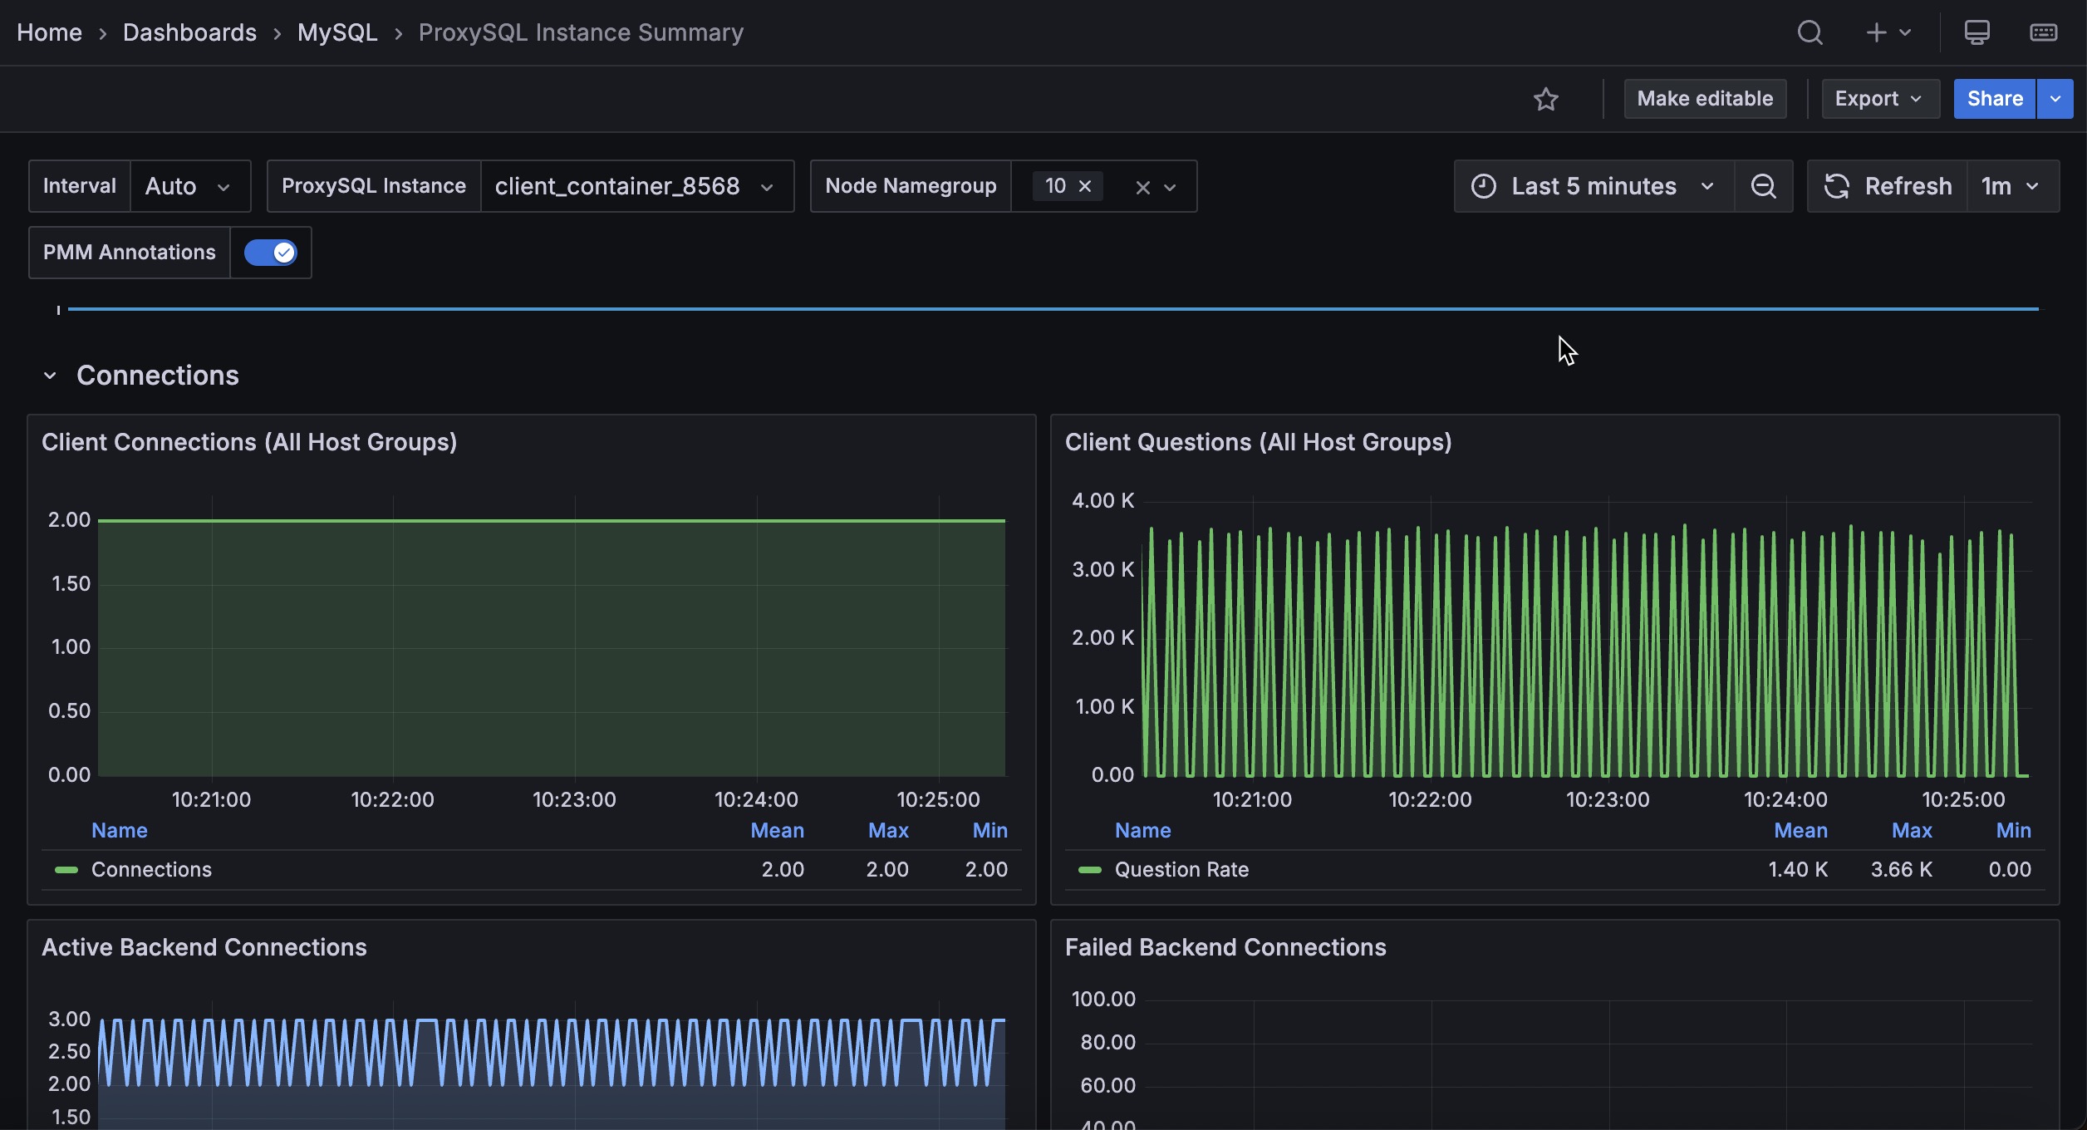This screenshot has height=1130, width=2087.
Task: Click the search magnifier icon
Action: coord(1810,32)
